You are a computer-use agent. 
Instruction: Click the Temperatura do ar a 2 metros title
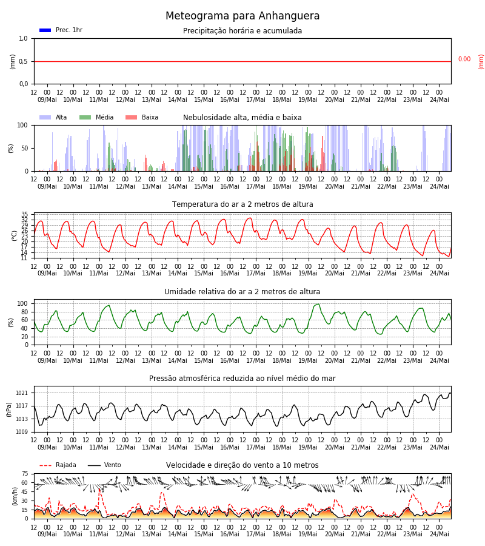click(x=242, y=204)
